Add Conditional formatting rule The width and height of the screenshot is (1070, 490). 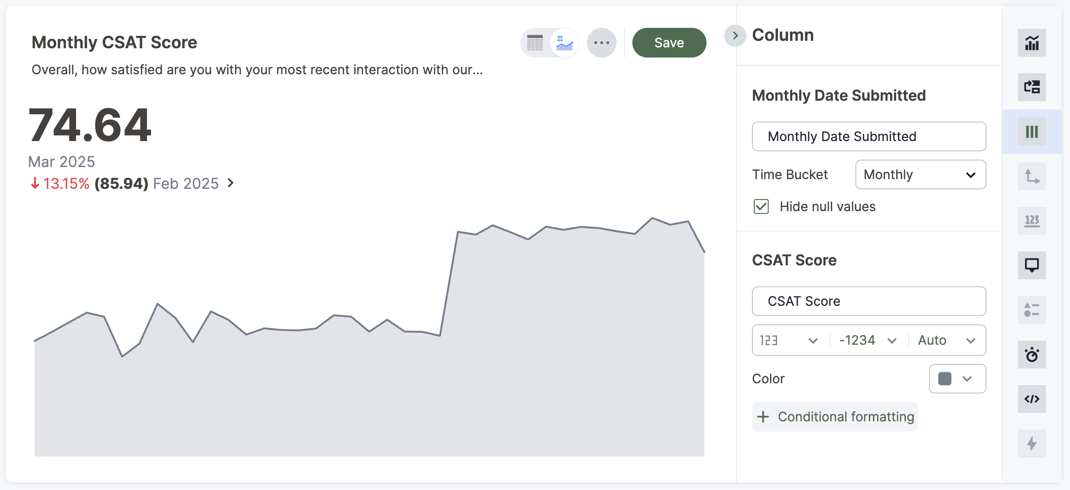pyautogui.click(x=835, y=417)
